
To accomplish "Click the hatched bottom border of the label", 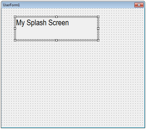I will (36, 40).
